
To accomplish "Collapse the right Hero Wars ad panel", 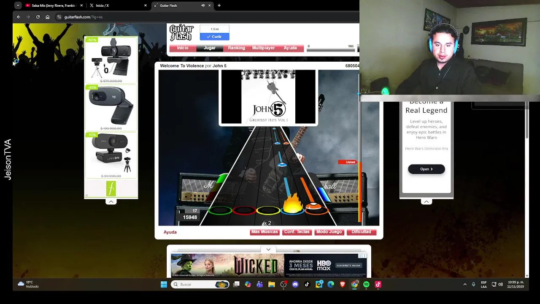I will point(427,202).
